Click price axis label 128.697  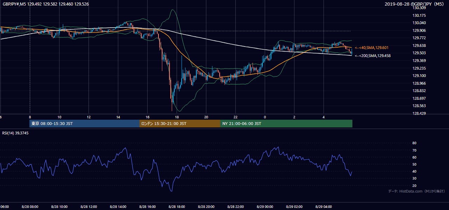pos(420,98)
